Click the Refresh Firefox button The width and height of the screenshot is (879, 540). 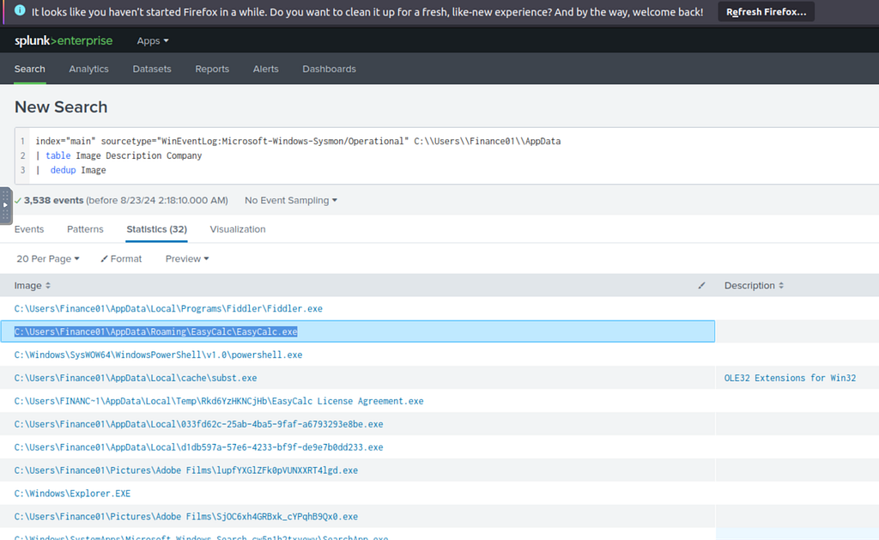click(766, 12)
